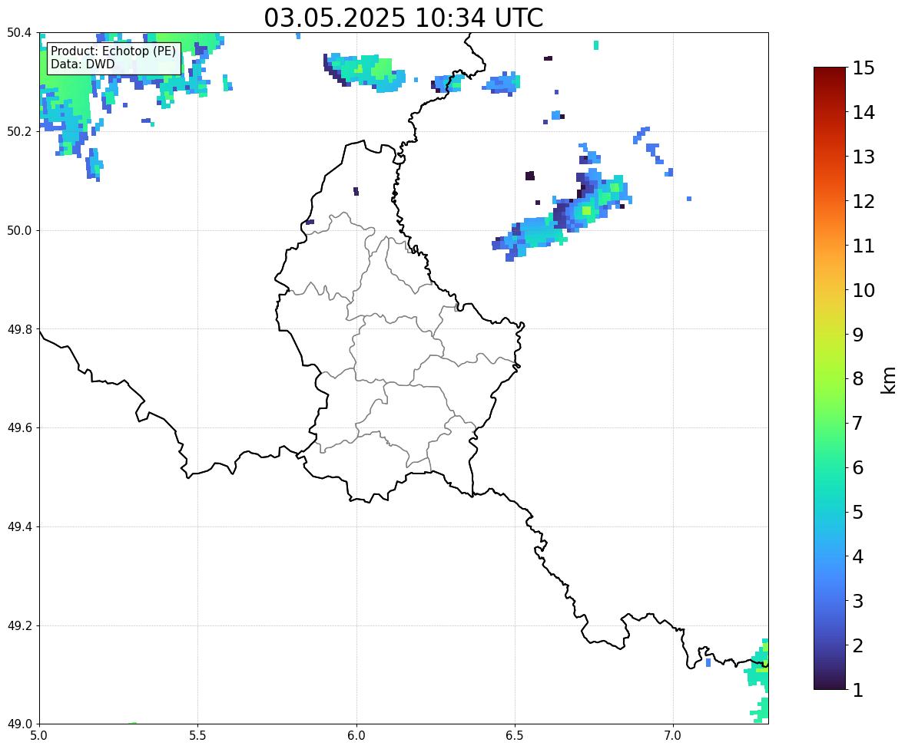
Task: Click longitude axis label 5.5
Action: (x=198, y=736)
